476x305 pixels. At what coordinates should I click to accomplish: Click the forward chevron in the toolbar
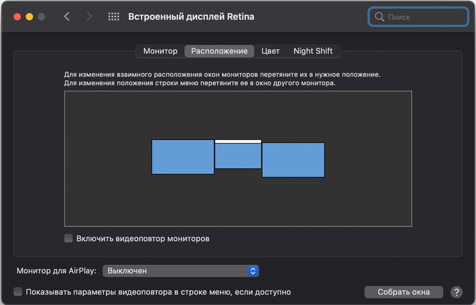[89, 17]
